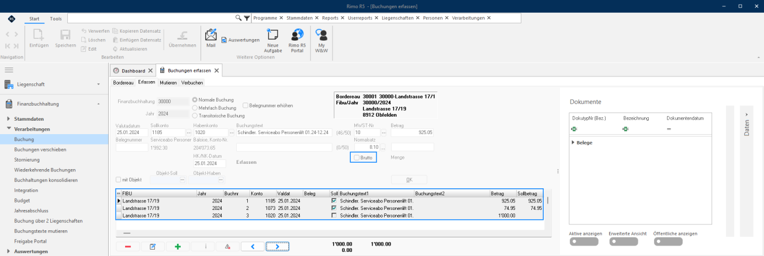Click the Einfügen ribbon icon
This screenshot has height=256, width=764.
click(x=39, y=38)
